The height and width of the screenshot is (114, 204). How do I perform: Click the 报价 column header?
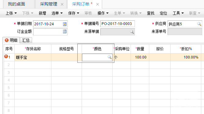160,49
